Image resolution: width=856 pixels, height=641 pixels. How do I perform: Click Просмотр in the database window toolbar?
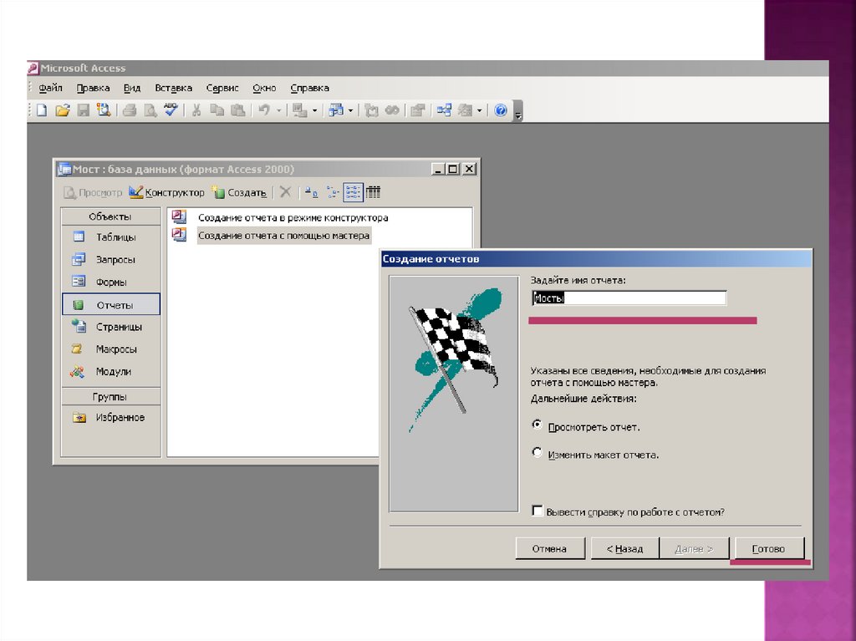[94, 192]
